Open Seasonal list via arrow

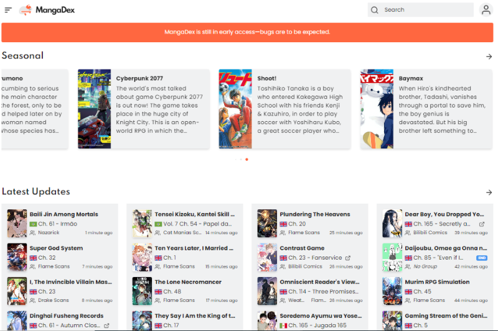489,57
